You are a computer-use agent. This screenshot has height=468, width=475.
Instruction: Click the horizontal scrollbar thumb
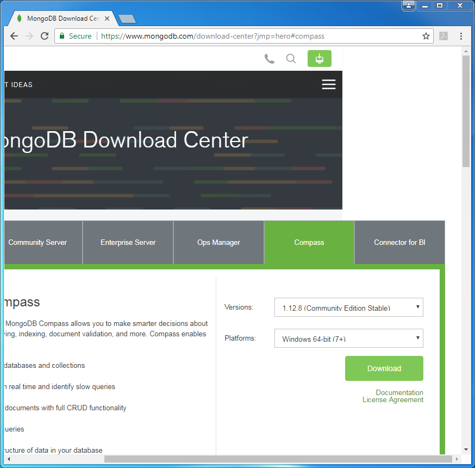coord(278,459)
